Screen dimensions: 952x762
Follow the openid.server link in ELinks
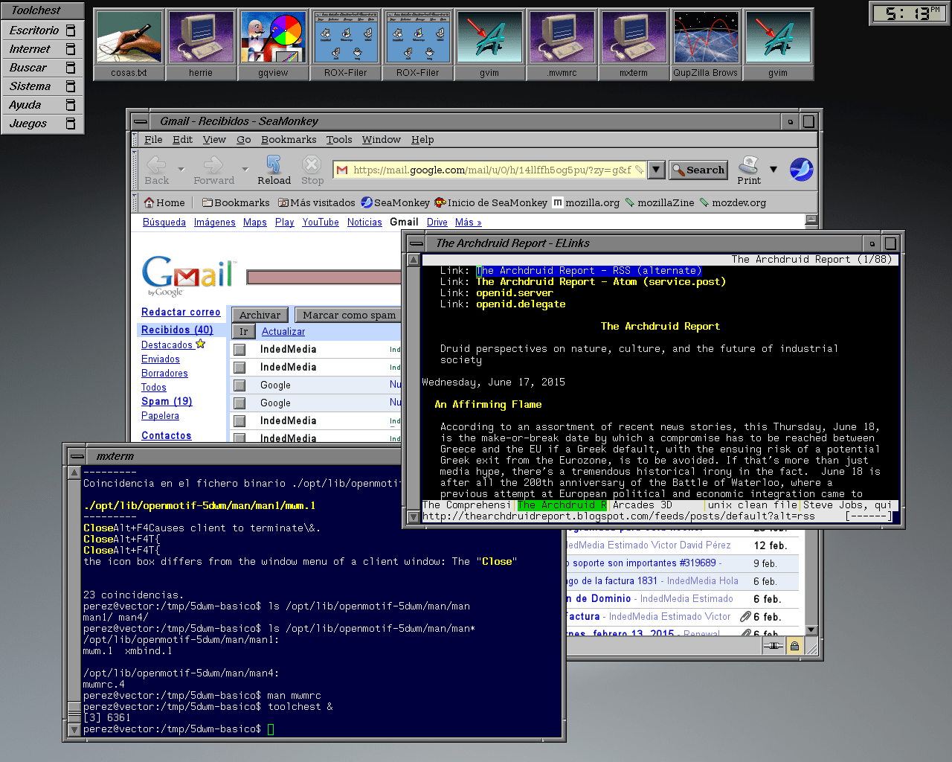tap(515, 293)
